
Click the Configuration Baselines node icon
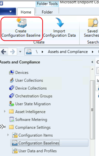coord(15,143)
